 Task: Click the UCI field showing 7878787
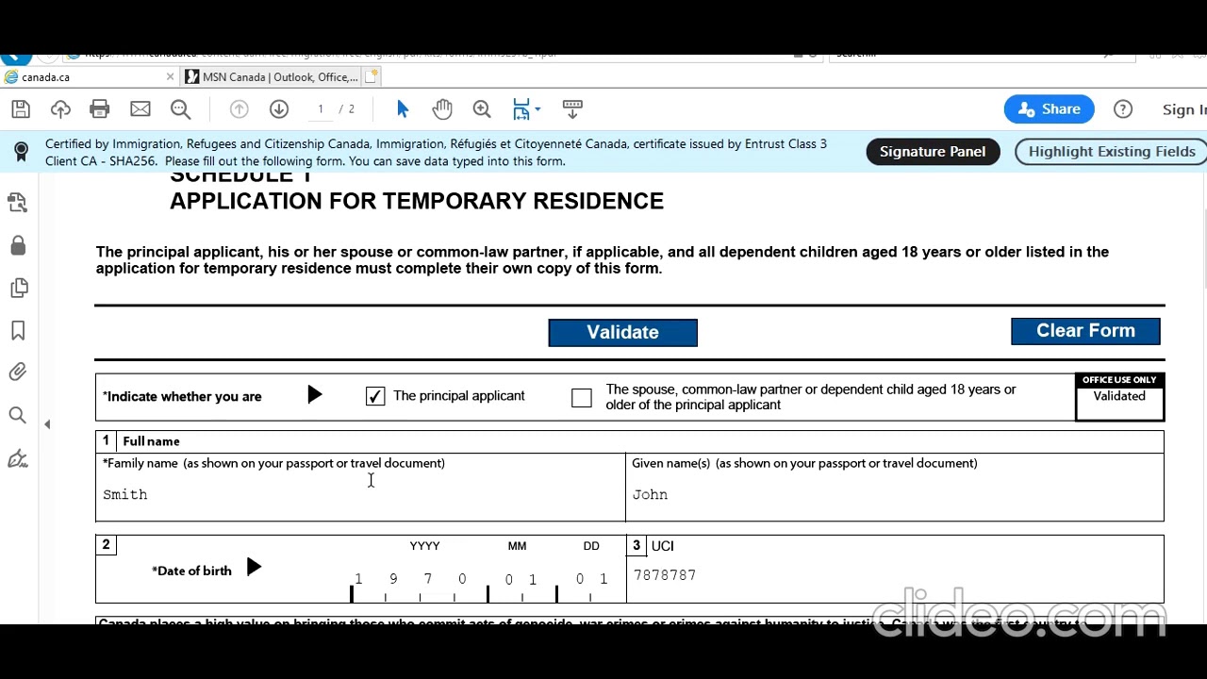coord(894,576)
